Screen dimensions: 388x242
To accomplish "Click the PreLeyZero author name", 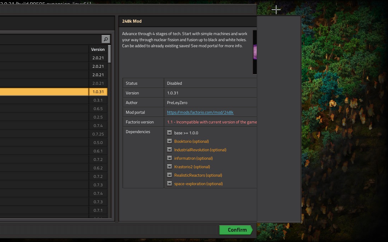I will point(177,103).
